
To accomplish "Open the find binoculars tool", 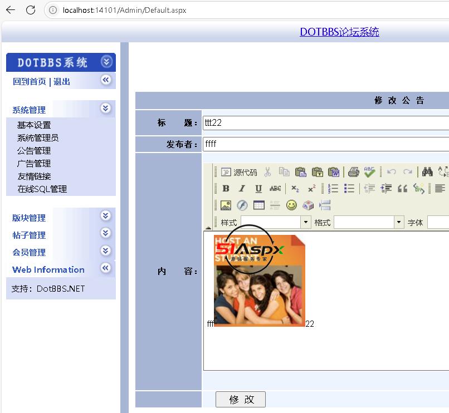I will tap(427, 172).
